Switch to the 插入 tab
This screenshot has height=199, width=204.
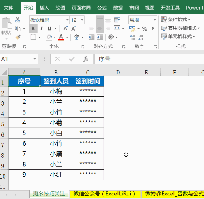pyautogui.click(x=44, y=8)
